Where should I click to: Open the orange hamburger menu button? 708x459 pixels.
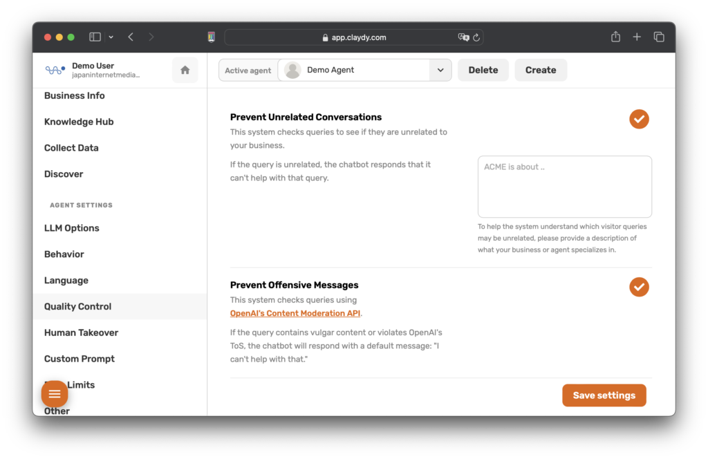55,394
